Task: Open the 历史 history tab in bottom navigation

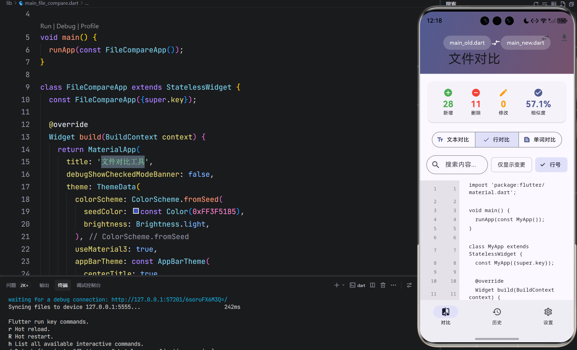Action: (497, 316)
